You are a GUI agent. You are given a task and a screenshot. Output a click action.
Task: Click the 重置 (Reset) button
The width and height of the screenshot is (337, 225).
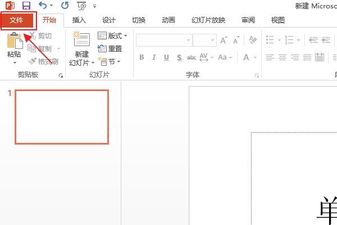click(x=110, y=49)
